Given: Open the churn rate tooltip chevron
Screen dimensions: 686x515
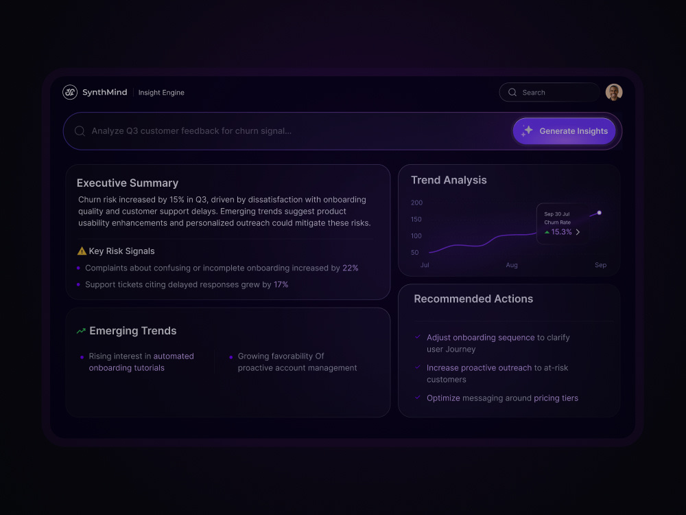Looking at the screenshot, I should coord(578,232).
